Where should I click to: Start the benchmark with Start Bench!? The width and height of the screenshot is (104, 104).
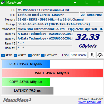pyautogui.click(x=79, y=55)
